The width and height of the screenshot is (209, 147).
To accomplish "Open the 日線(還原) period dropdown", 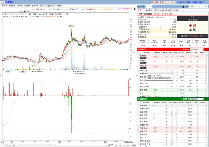I will tap(59, 14).
